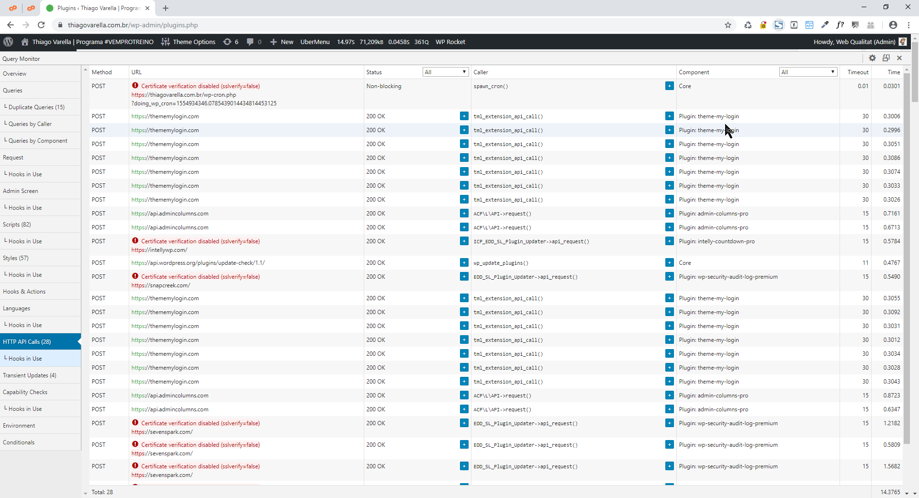
Task: Open the Status filter dropdown
Action: click(445, 72)
